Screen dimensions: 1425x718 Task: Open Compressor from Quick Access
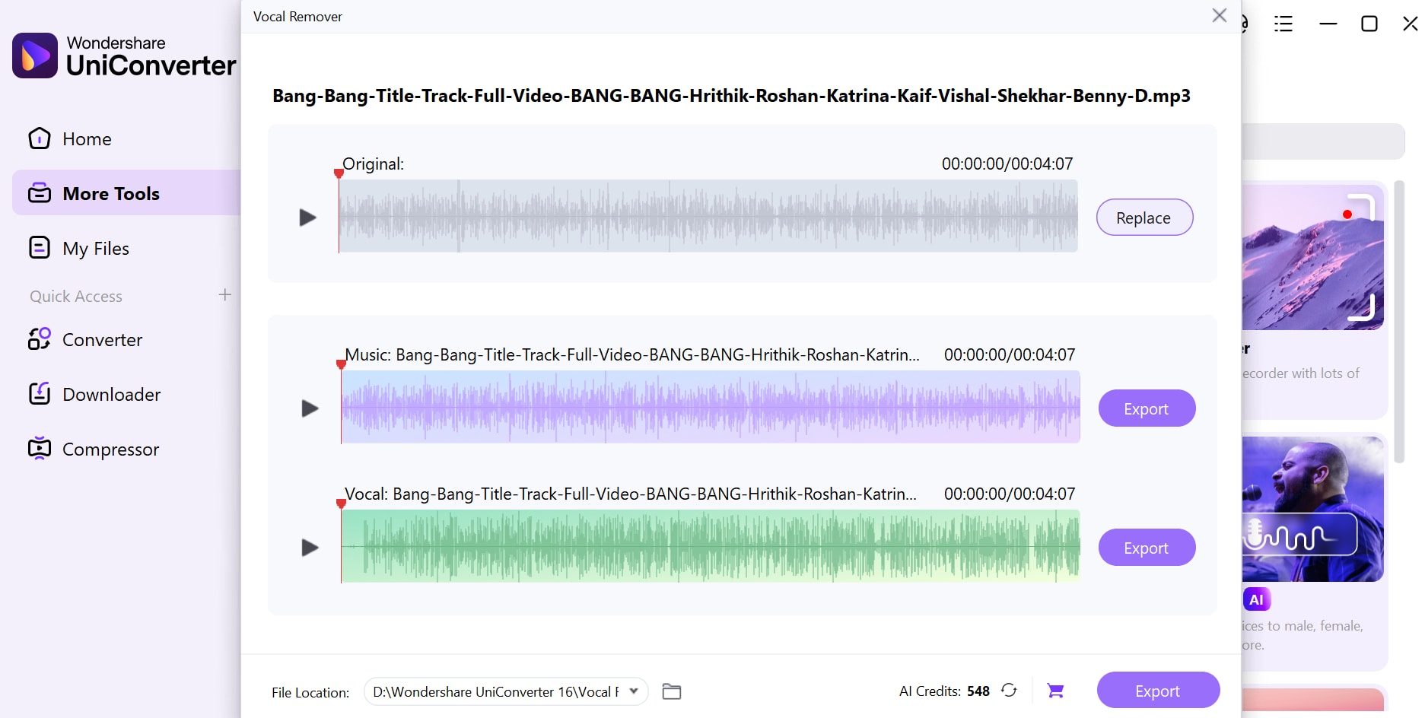(126, 449)
